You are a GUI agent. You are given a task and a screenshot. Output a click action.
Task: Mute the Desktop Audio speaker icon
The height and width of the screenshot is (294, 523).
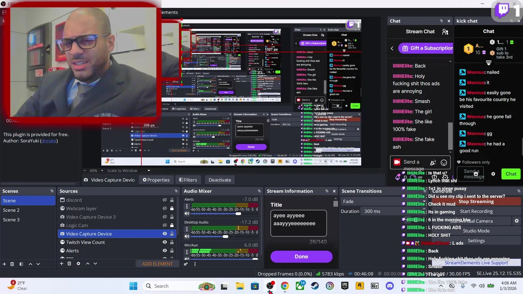point(187,236)
